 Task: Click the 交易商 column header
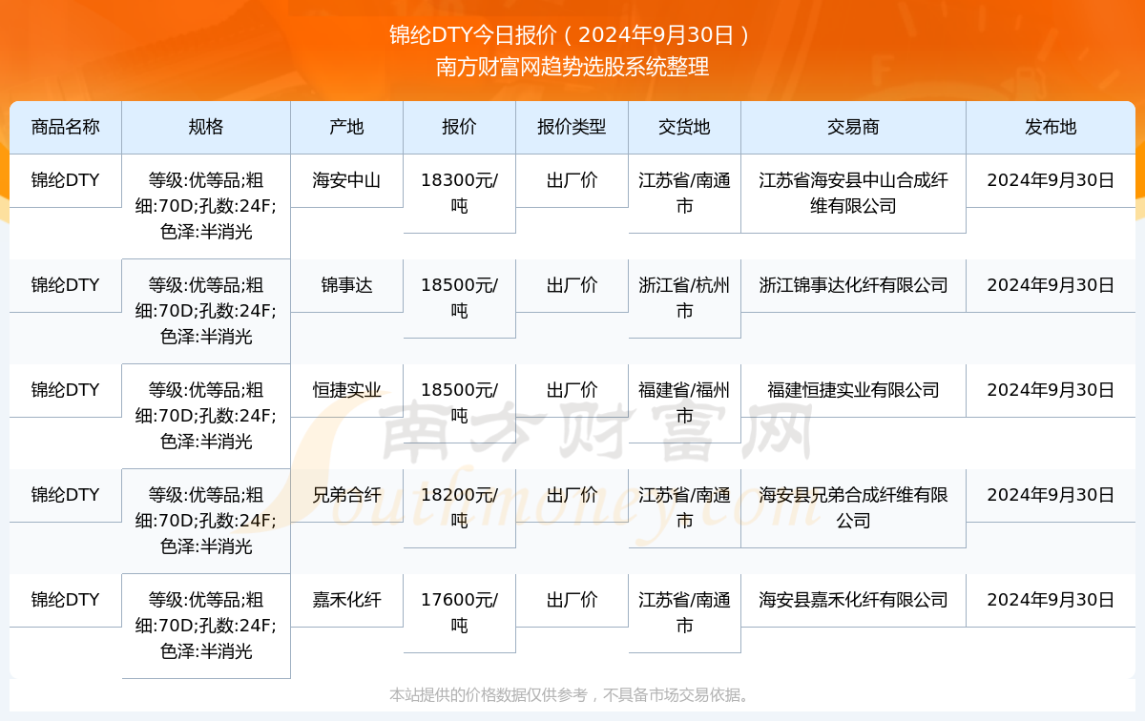(x=853, y=127)
